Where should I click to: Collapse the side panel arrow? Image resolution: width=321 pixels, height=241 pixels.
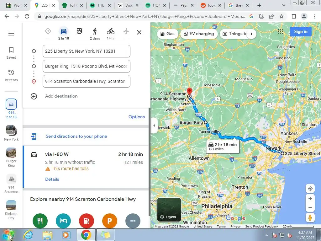tap(154, 126)
